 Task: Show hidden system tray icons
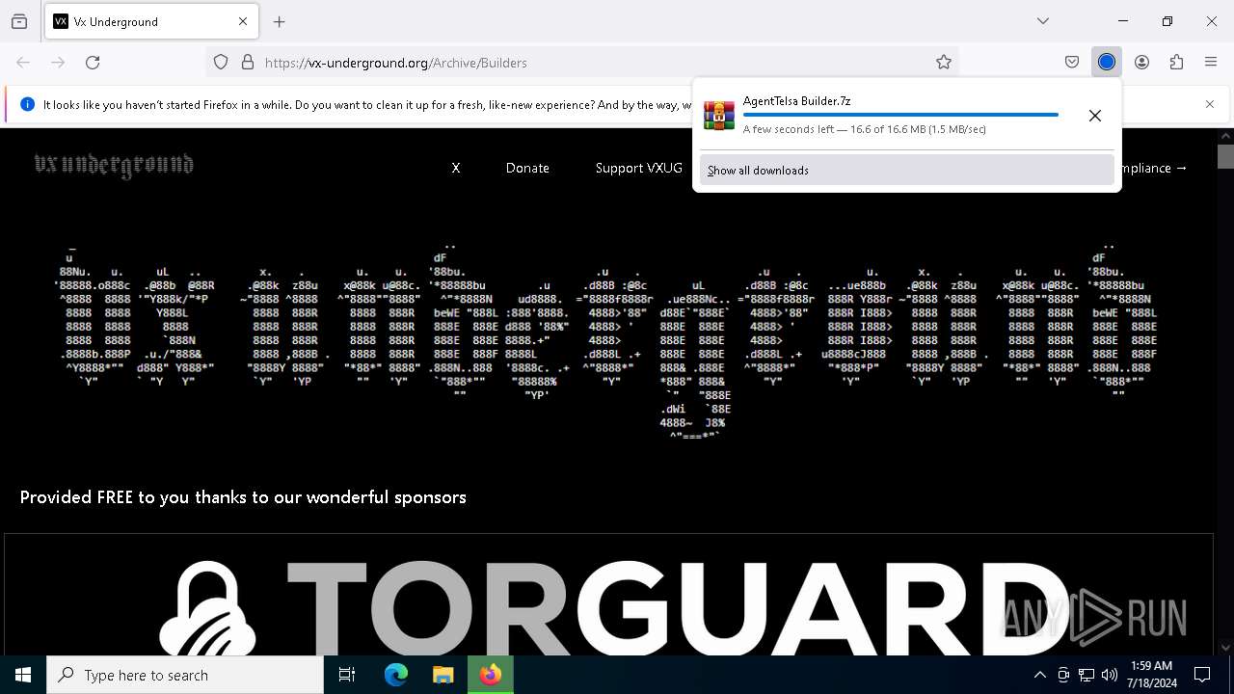[1039, 675]
